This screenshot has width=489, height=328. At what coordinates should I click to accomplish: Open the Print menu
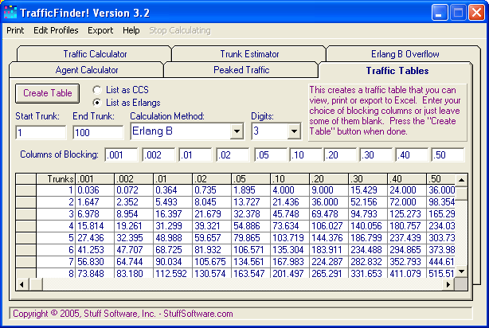(x=15, y=30)
